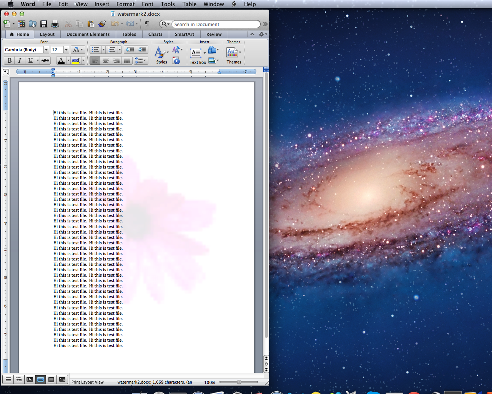This screenshot has height=394, width=492.
Task: Click the Print icon in toolbar
Action: point(55,24)
